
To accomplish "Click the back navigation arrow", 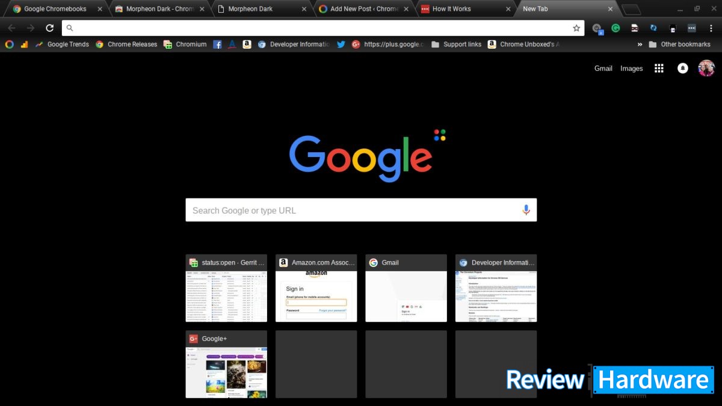I will [11, 28].
